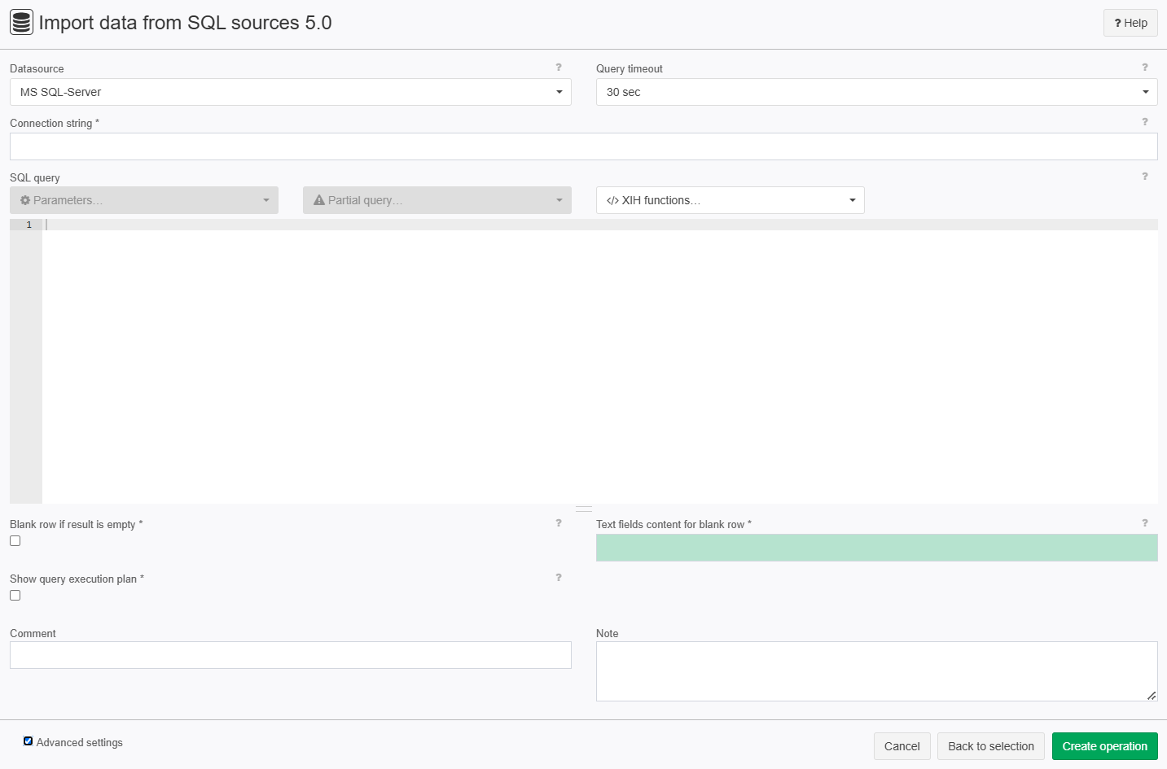
Task: Toggle the Advanced settings checkbox
Action: (x=29, y=741)
